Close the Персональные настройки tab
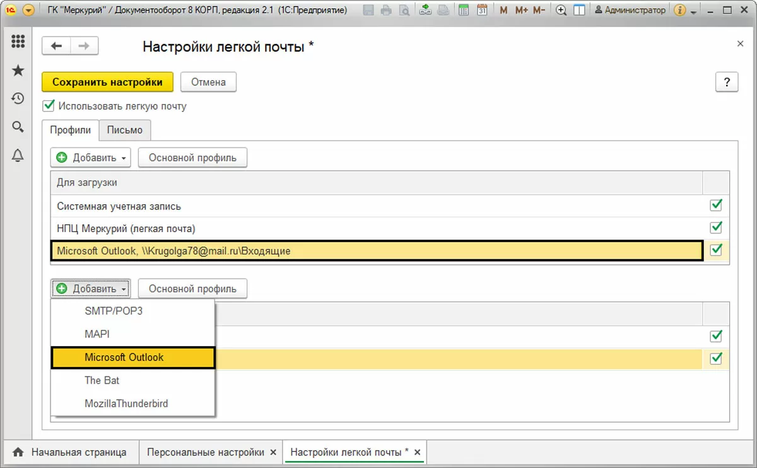The height and width of the screenshot is (468, 757). coord(273,452)
